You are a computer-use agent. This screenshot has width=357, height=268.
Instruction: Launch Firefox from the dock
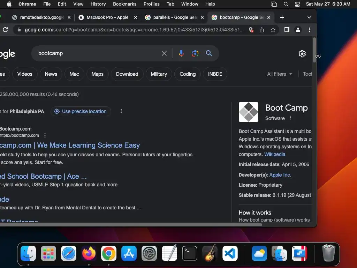(89, 253)
